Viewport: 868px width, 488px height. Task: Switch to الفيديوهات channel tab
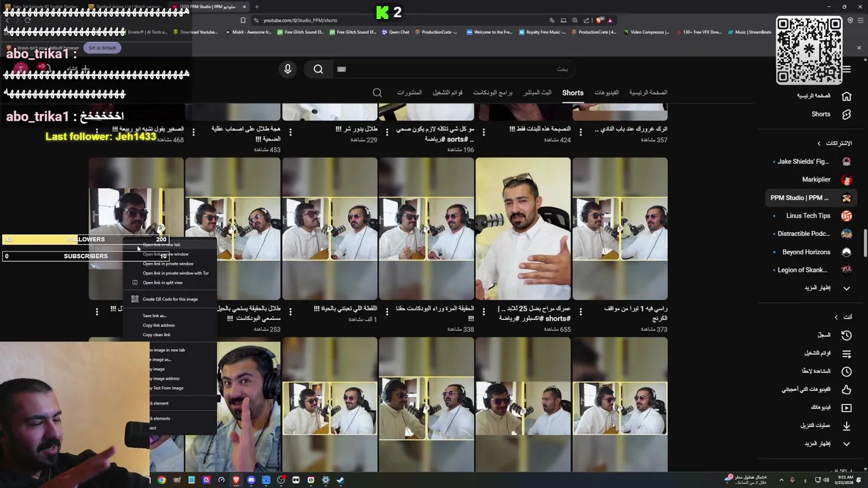[x=606, y=93]
